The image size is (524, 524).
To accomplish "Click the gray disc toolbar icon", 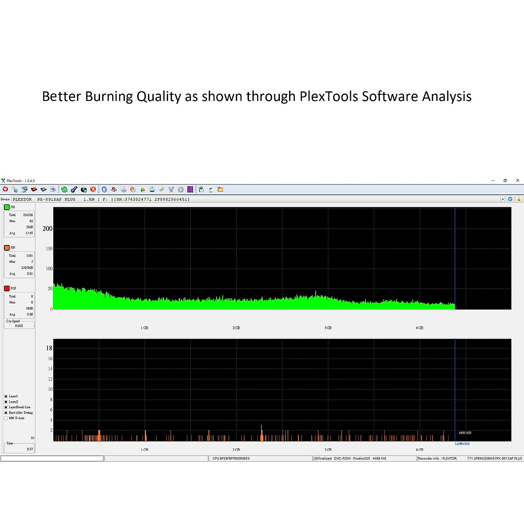I will [180, 190].
